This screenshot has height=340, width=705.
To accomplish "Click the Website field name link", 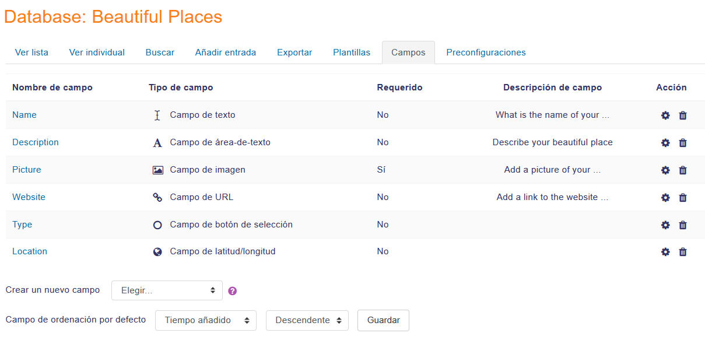I will (x=29, y=197).
